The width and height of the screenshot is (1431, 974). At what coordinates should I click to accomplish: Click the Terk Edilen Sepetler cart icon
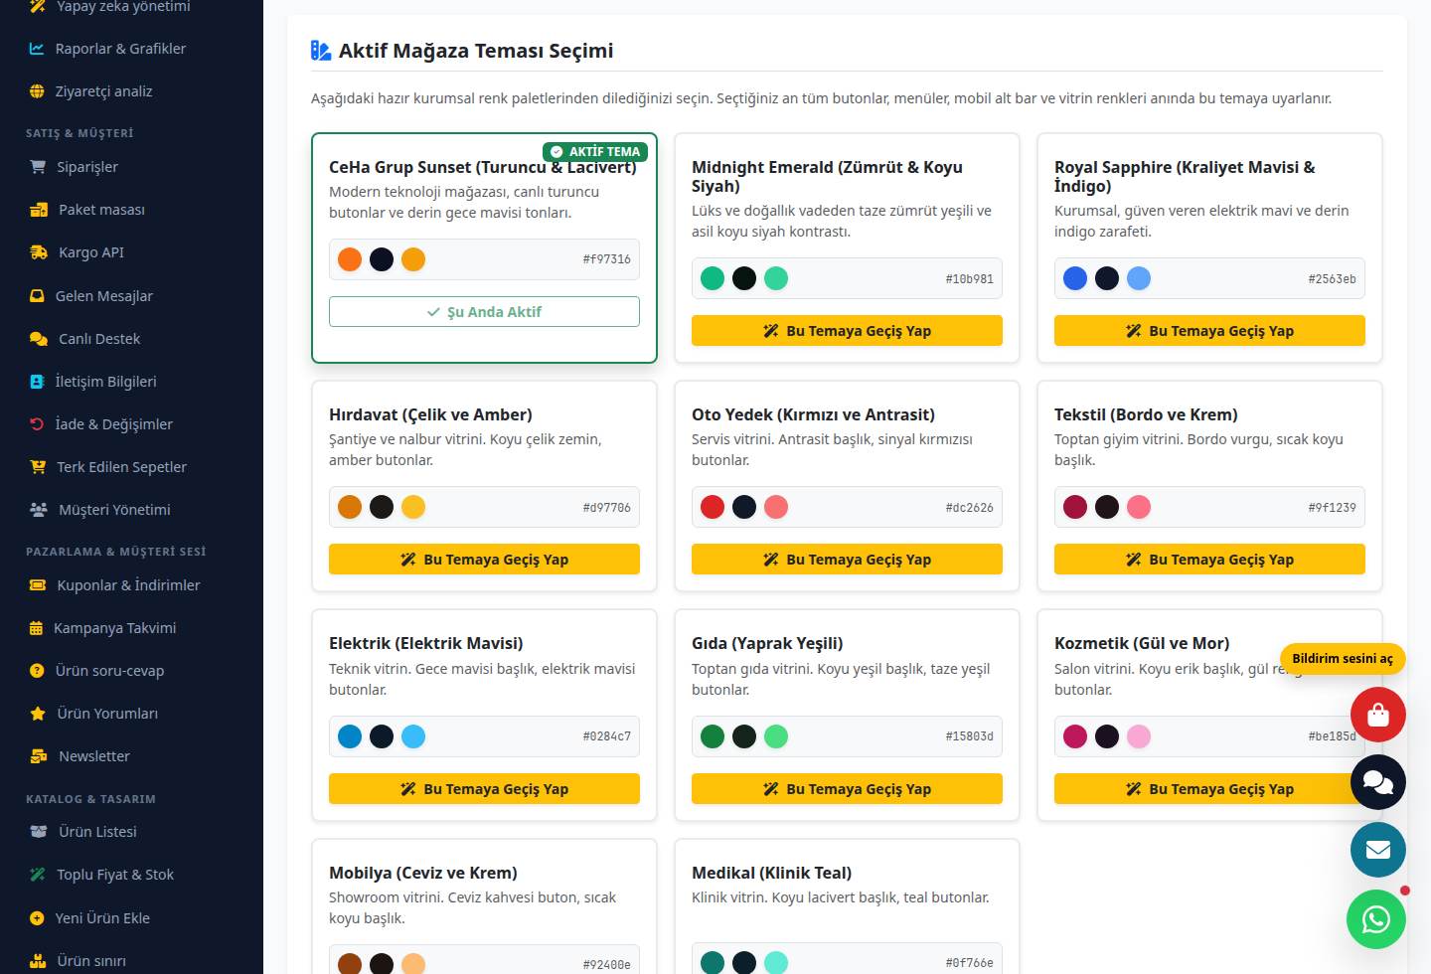(x=38, y=467)
